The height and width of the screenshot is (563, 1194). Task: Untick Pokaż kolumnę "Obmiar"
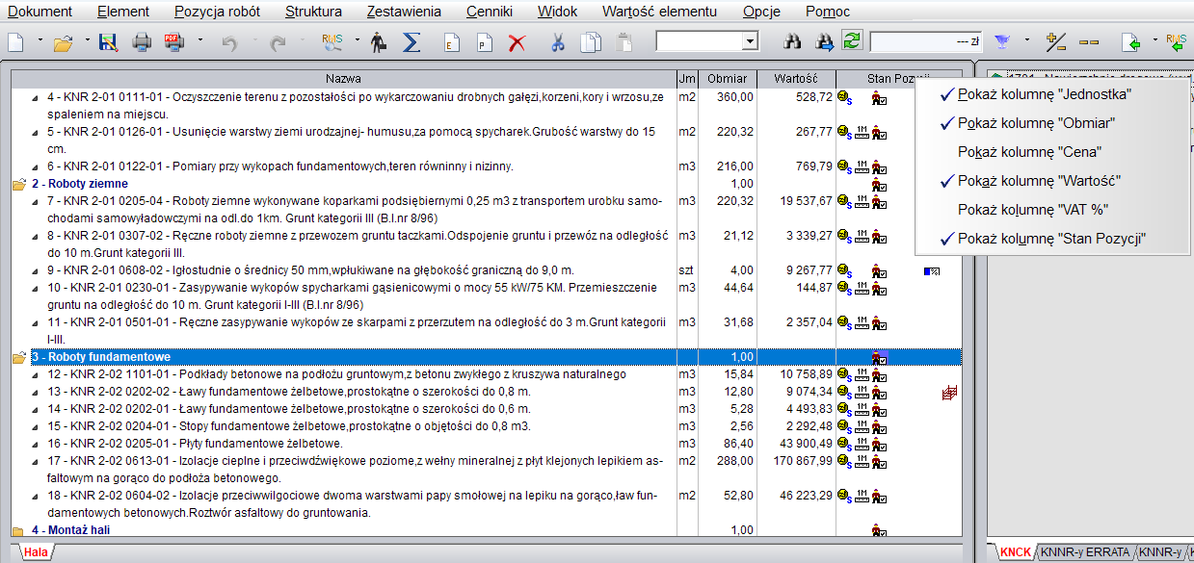[1036, 123]
